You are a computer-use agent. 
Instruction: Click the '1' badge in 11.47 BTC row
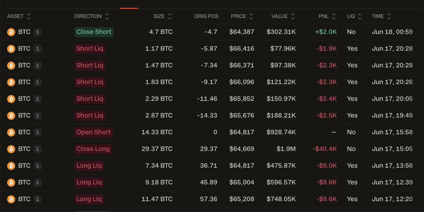[x=37, y=199]
